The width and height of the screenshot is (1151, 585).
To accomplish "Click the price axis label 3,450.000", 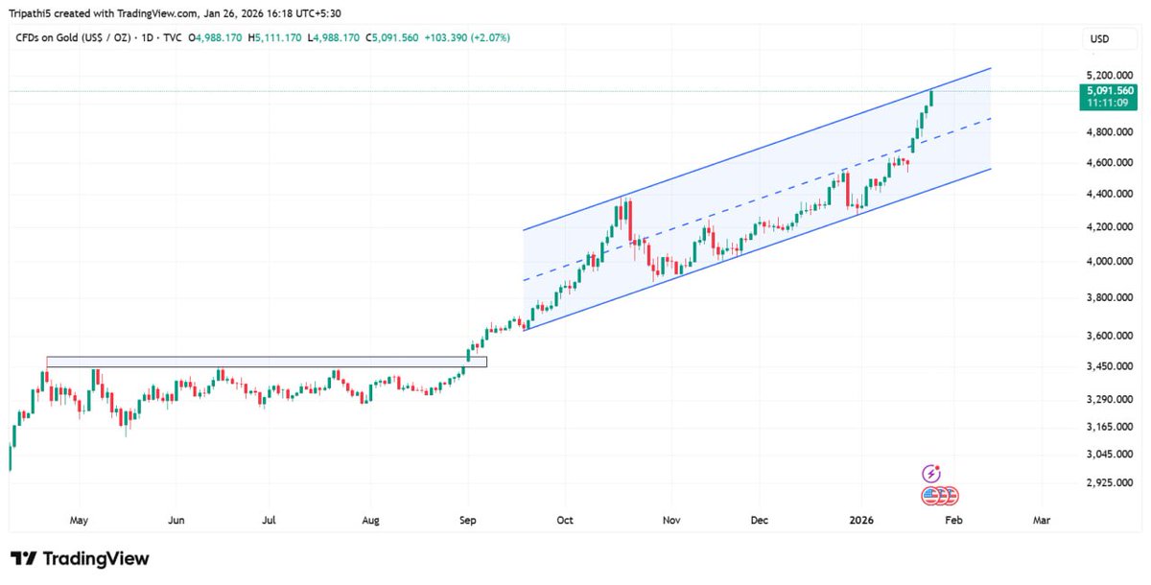I will click(x=1112, y=366).
